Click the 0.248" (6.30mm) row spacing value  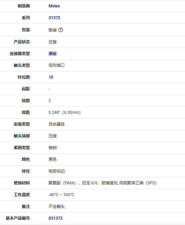pyautogui.click(x=65, y=113)
